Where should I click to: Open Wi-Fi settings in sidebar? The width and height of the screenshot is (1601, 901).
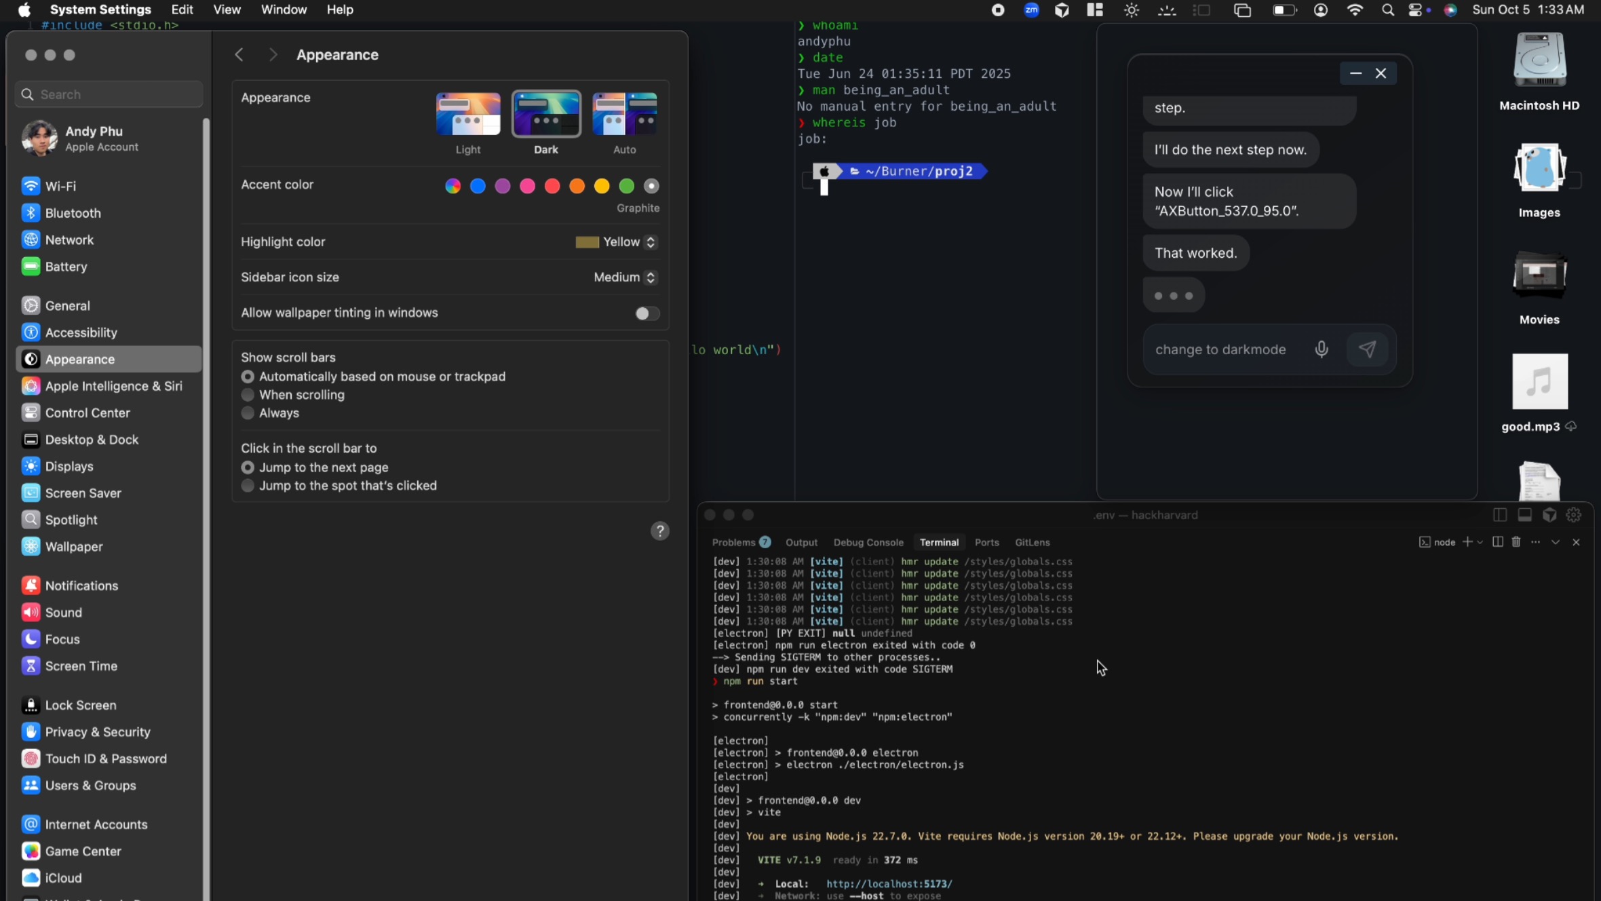[60, 186]
